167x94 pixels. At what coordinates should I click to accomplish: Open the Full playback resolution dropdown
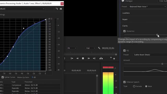[x=91, y=48]
